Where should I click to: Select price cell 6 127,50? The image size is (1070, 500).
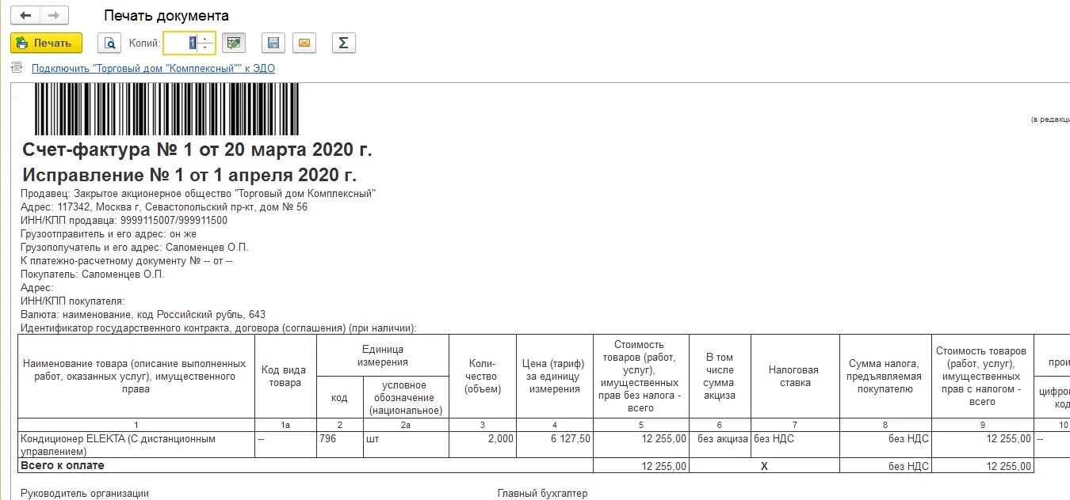point(555,444)
